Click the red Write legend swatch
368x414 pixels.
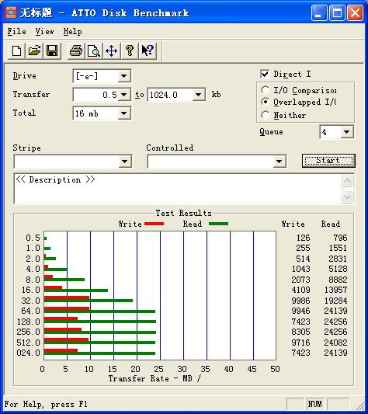pos(154,224)
